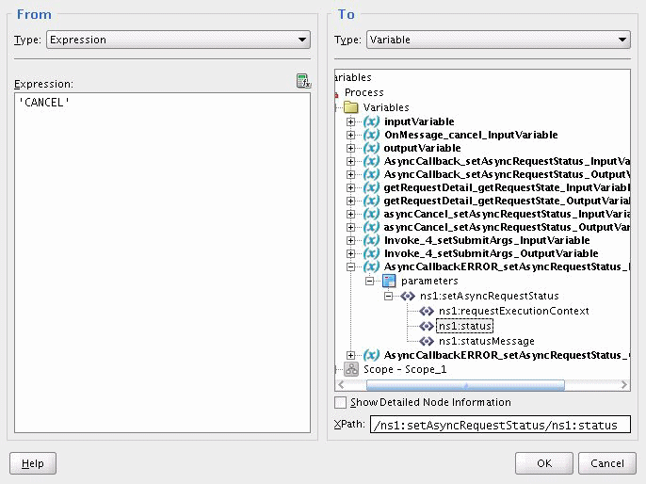Click the scroll right arrow of tree
This screenshot has height=484, width=646.
624,385
